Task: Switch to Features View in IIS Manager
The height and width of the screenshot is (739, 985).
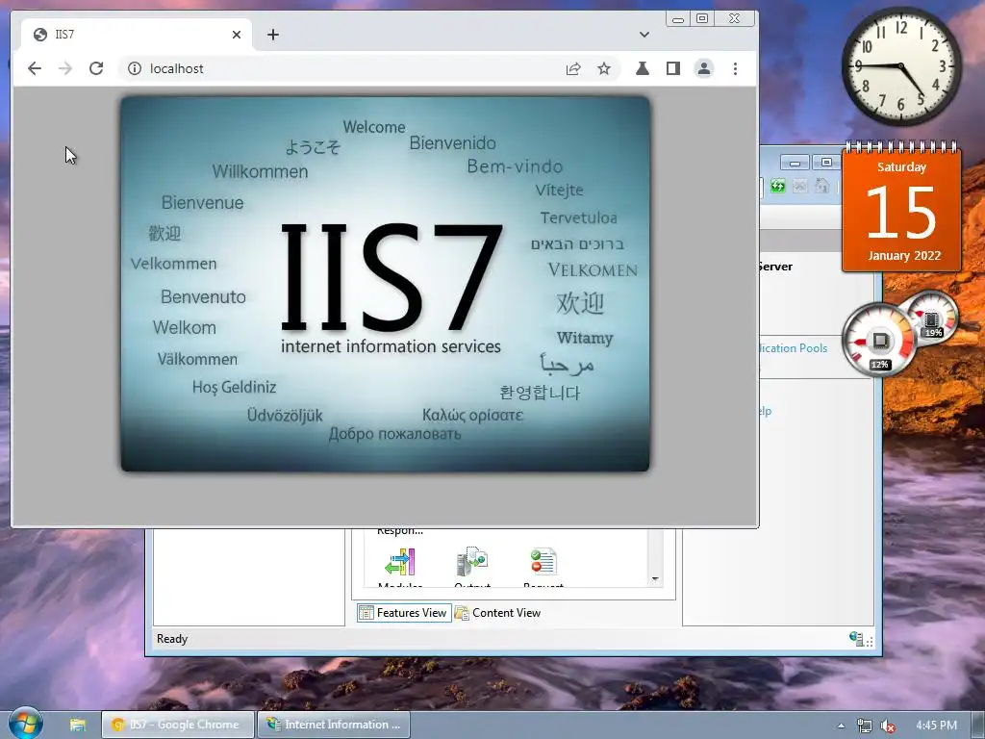Action: 404,613
